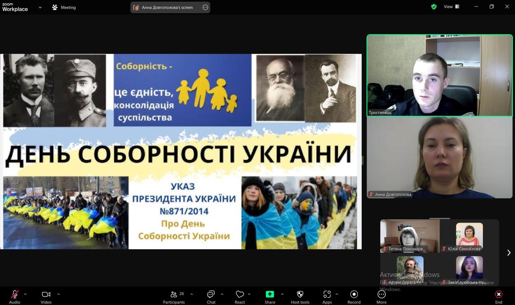515x305 pixels.
Task: Open the Apps menu icon
Action: (x=327, y=295)
